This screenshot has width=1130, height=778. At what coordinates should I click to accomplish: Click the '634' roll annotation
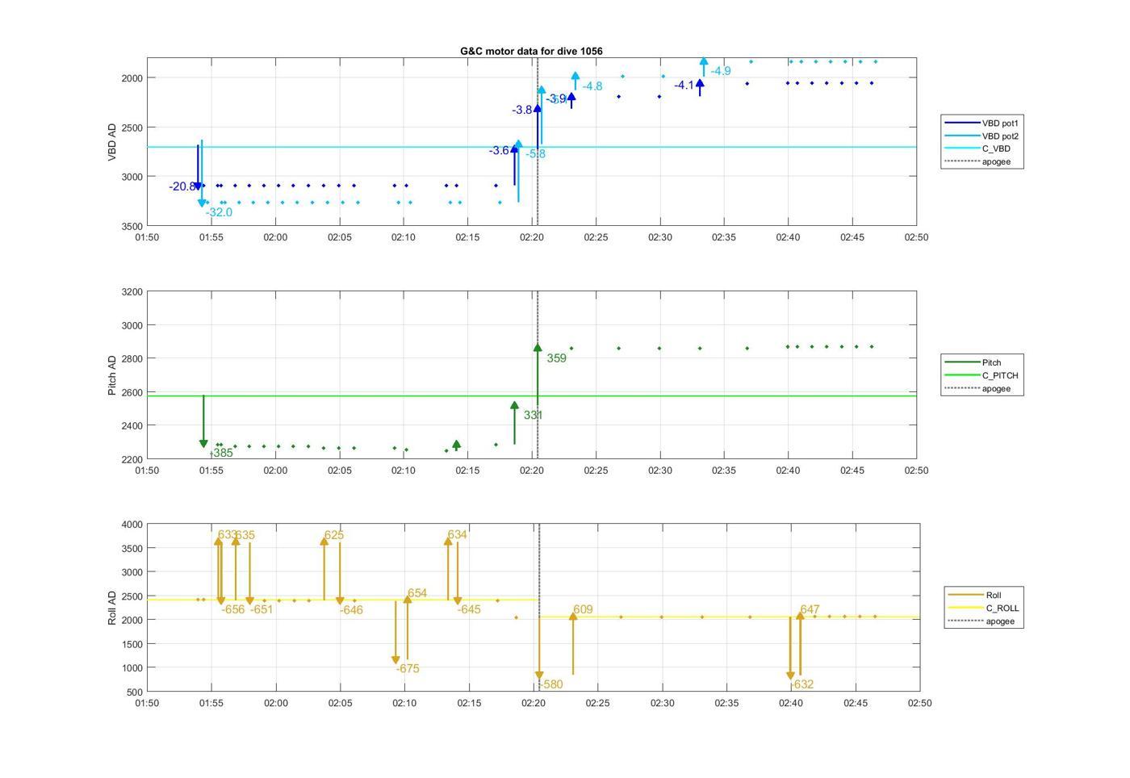click(457, 534)
